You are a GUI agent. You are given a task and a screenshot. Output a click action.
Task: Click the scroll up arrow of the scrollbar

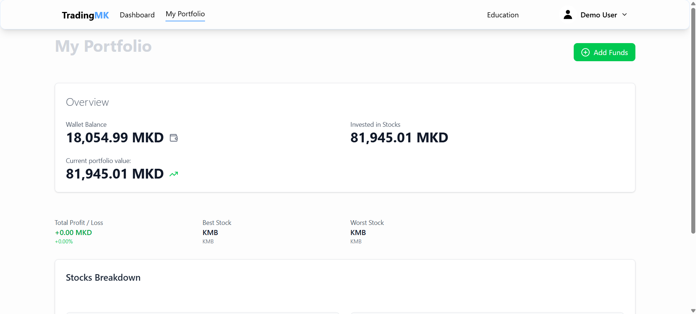point(693,3)
